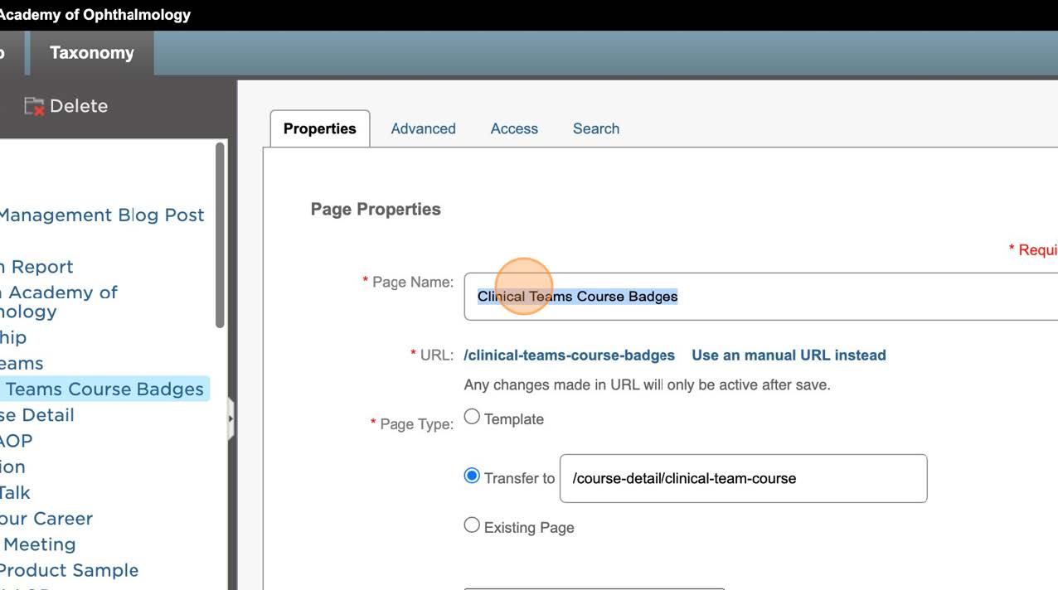The width and height of the screenshot is (1058, 590).
Task: Select the Detail tree item
Action: pos(37,415)
